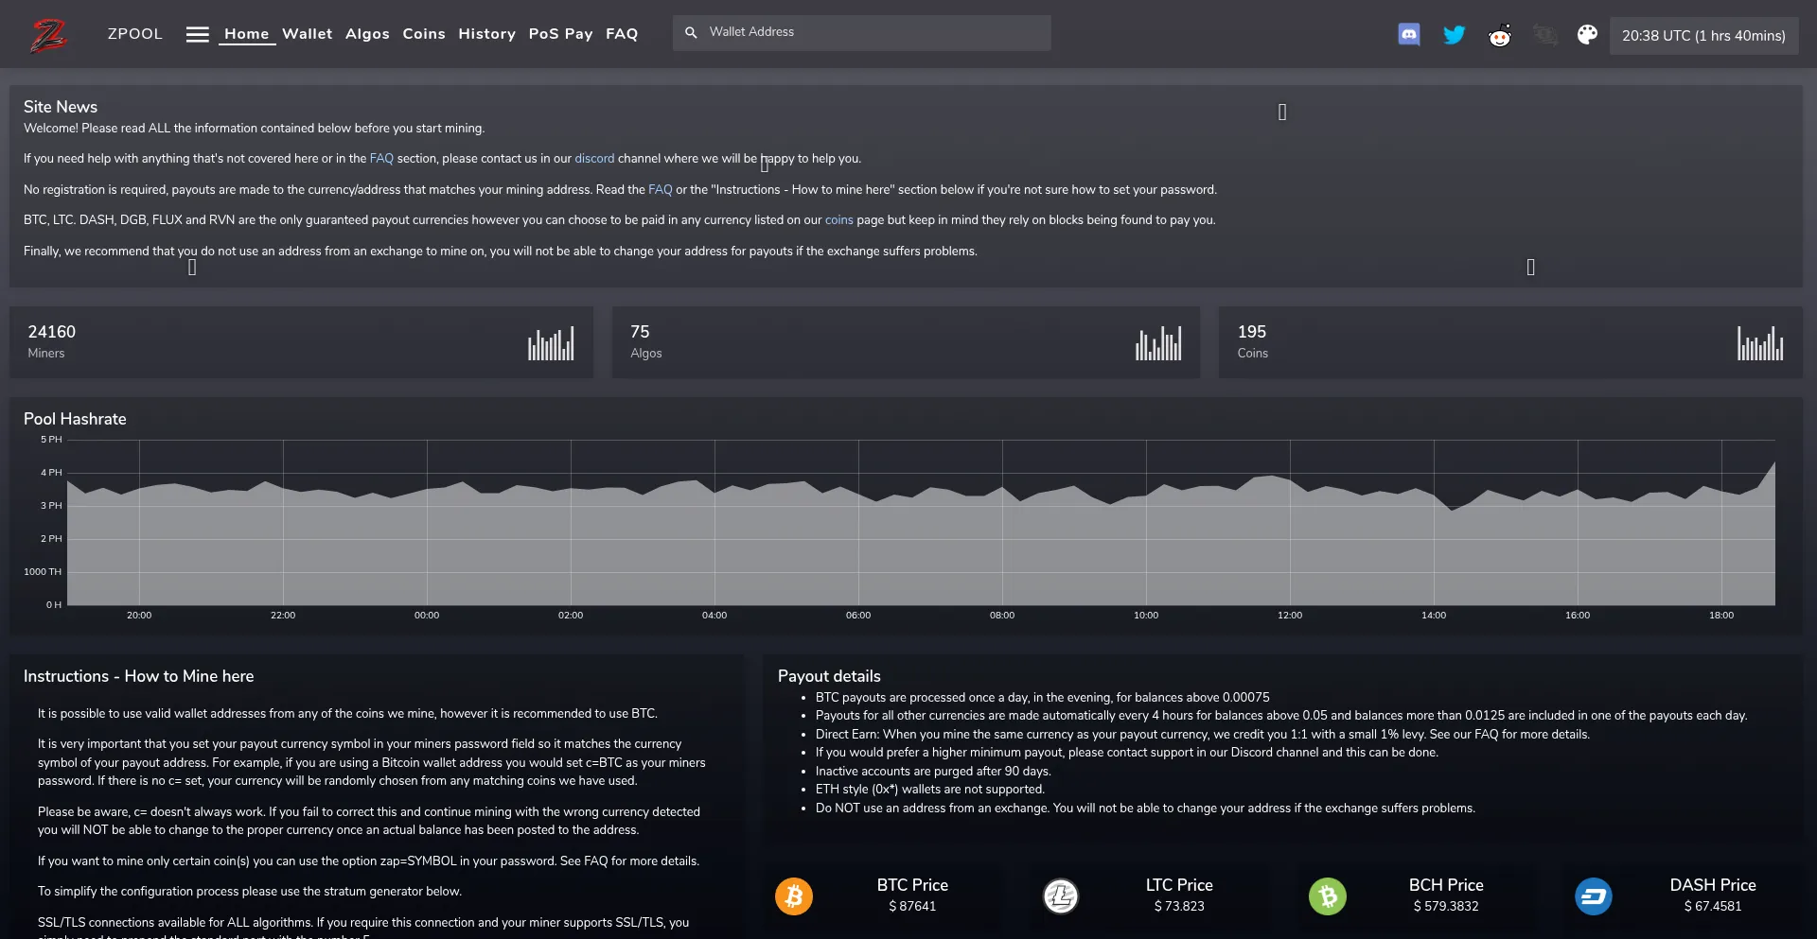Open the Algos page
This screenshot has width=1817, height=939.
pyautogui.click(x=367, y=34)
